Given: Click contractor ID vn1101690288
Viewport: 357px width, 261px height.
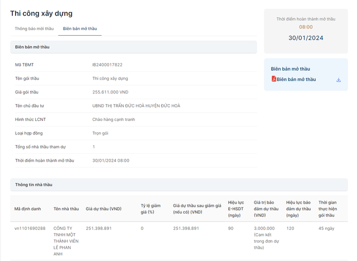Looking at the screenshot, I should tap(30, 228).
